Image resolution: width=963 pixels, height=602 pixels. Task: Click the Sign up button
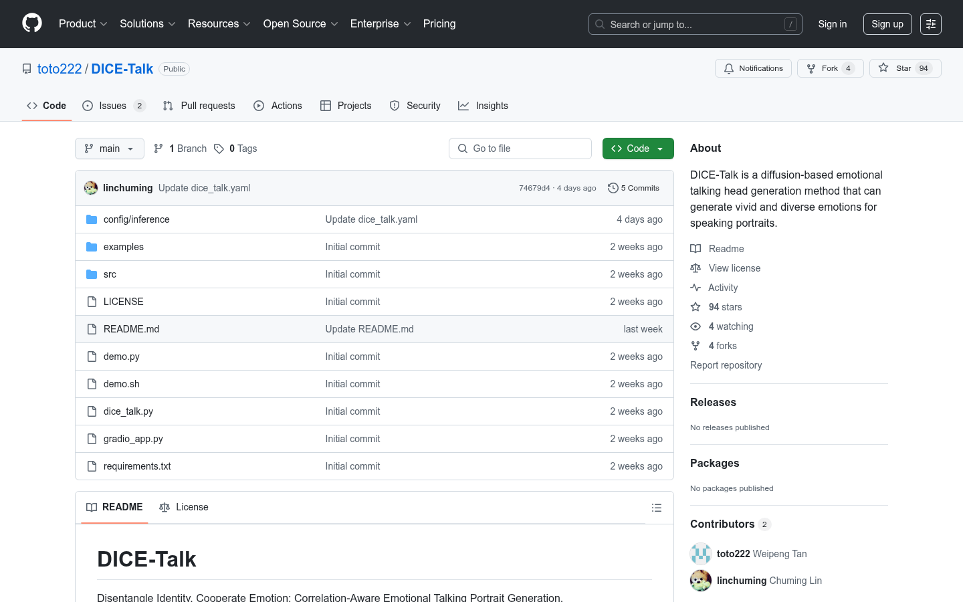[x=887, y=24]
